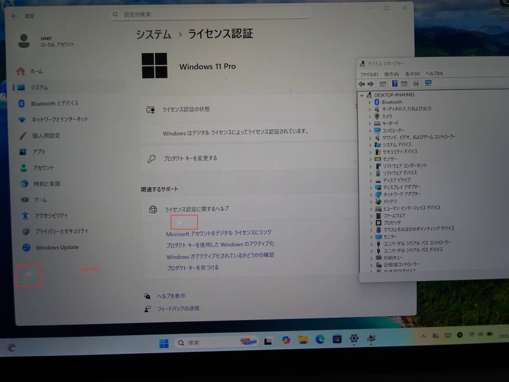Viewport: 509px width, 382px height.
Task: Select モニター item in device tree
Action: (x=391, y=237)
